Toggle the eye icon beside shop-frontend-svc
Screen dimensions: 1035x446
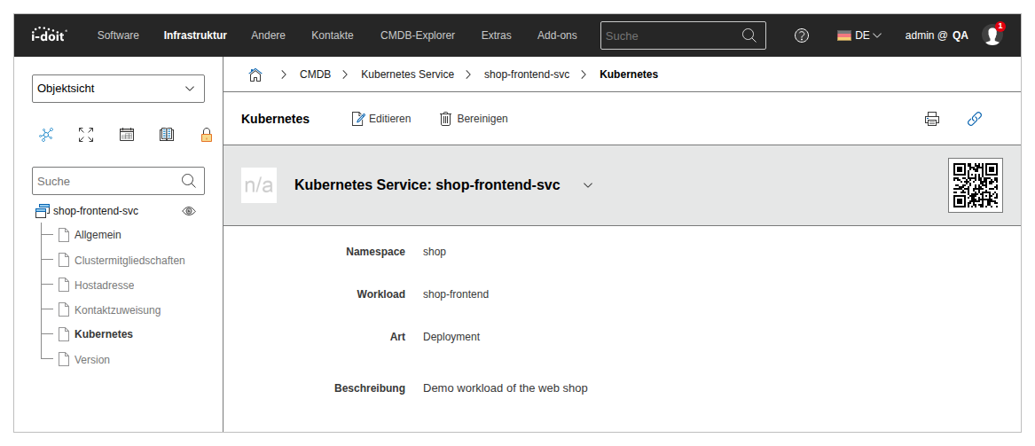pyautogui.click(x=189, y=211)
